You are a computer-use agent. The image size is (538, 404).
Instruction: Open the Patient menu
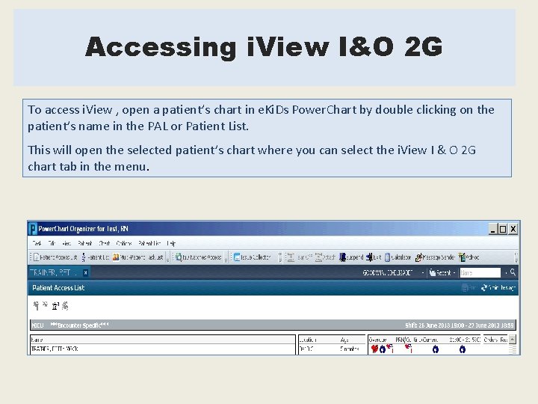tap(84, 243)
